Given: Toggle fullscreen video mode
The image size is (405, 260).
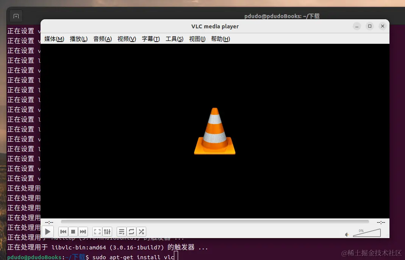Looking at the screenshot, I should 97,232.
